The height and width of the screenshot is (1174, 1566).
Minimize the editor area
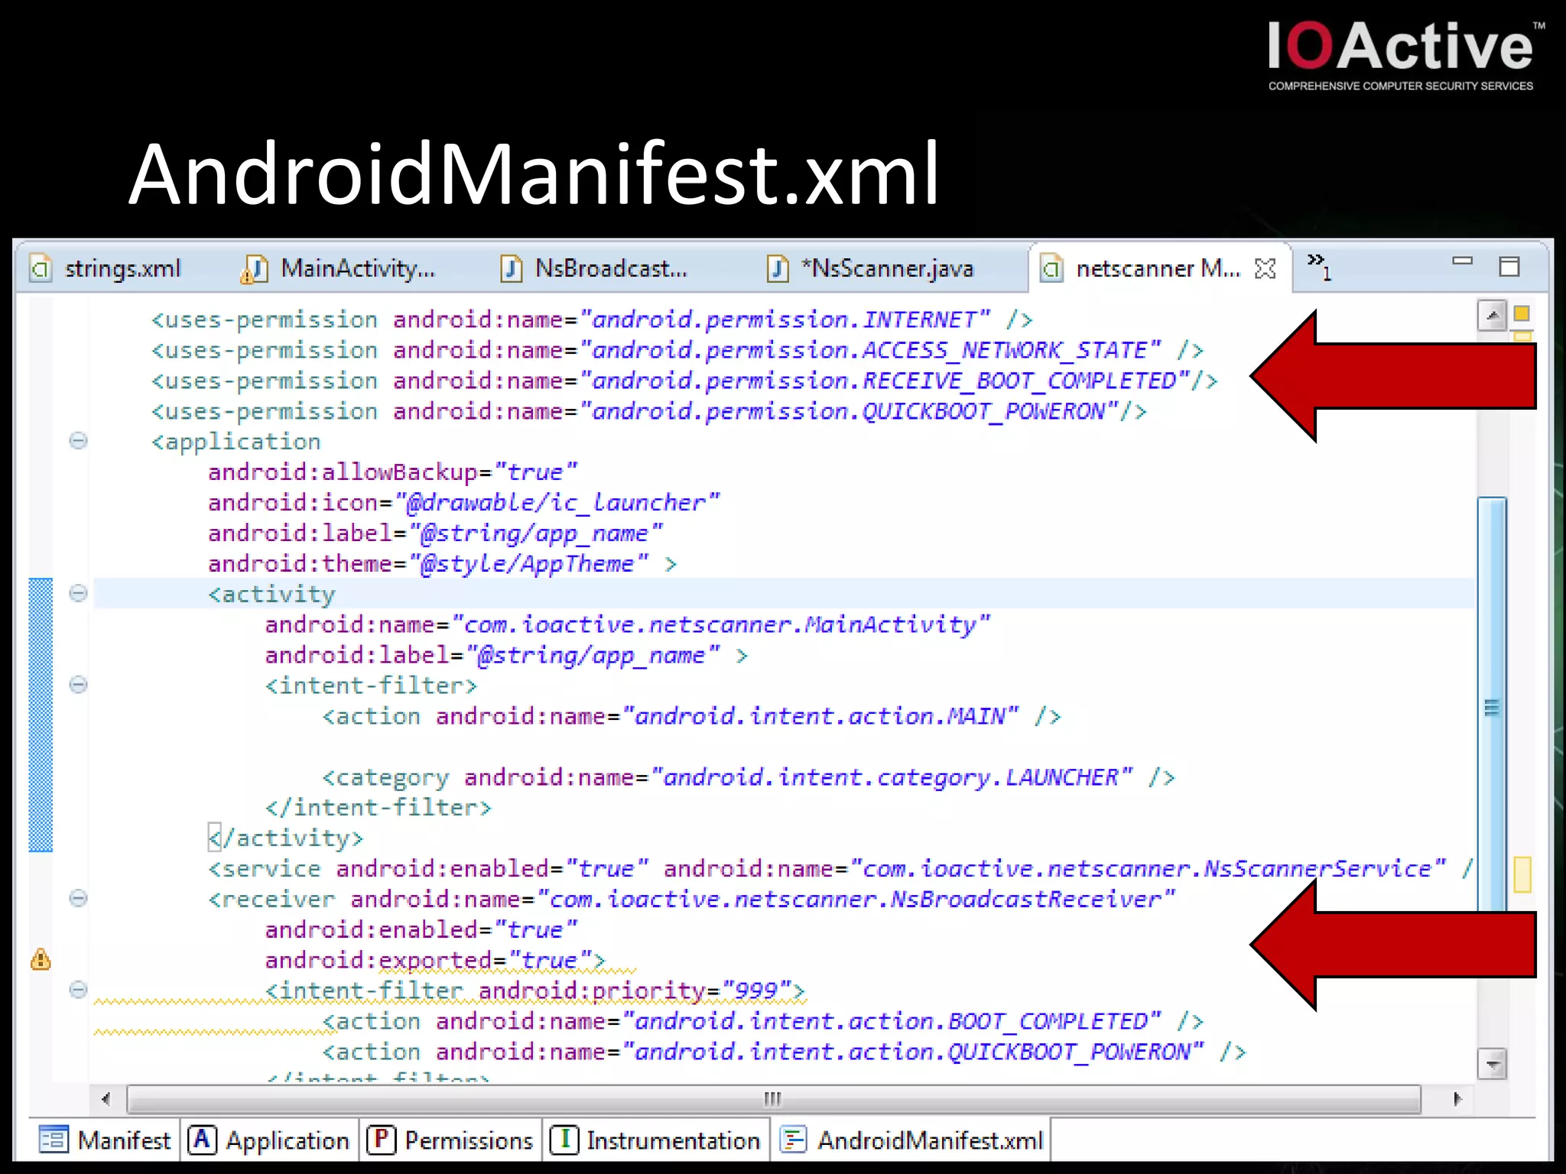[x=1462, y=261]
